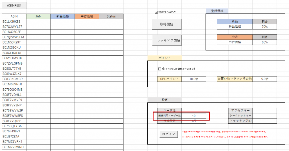
Task: Select the 待機秒数 value cell
Action: 194,121
